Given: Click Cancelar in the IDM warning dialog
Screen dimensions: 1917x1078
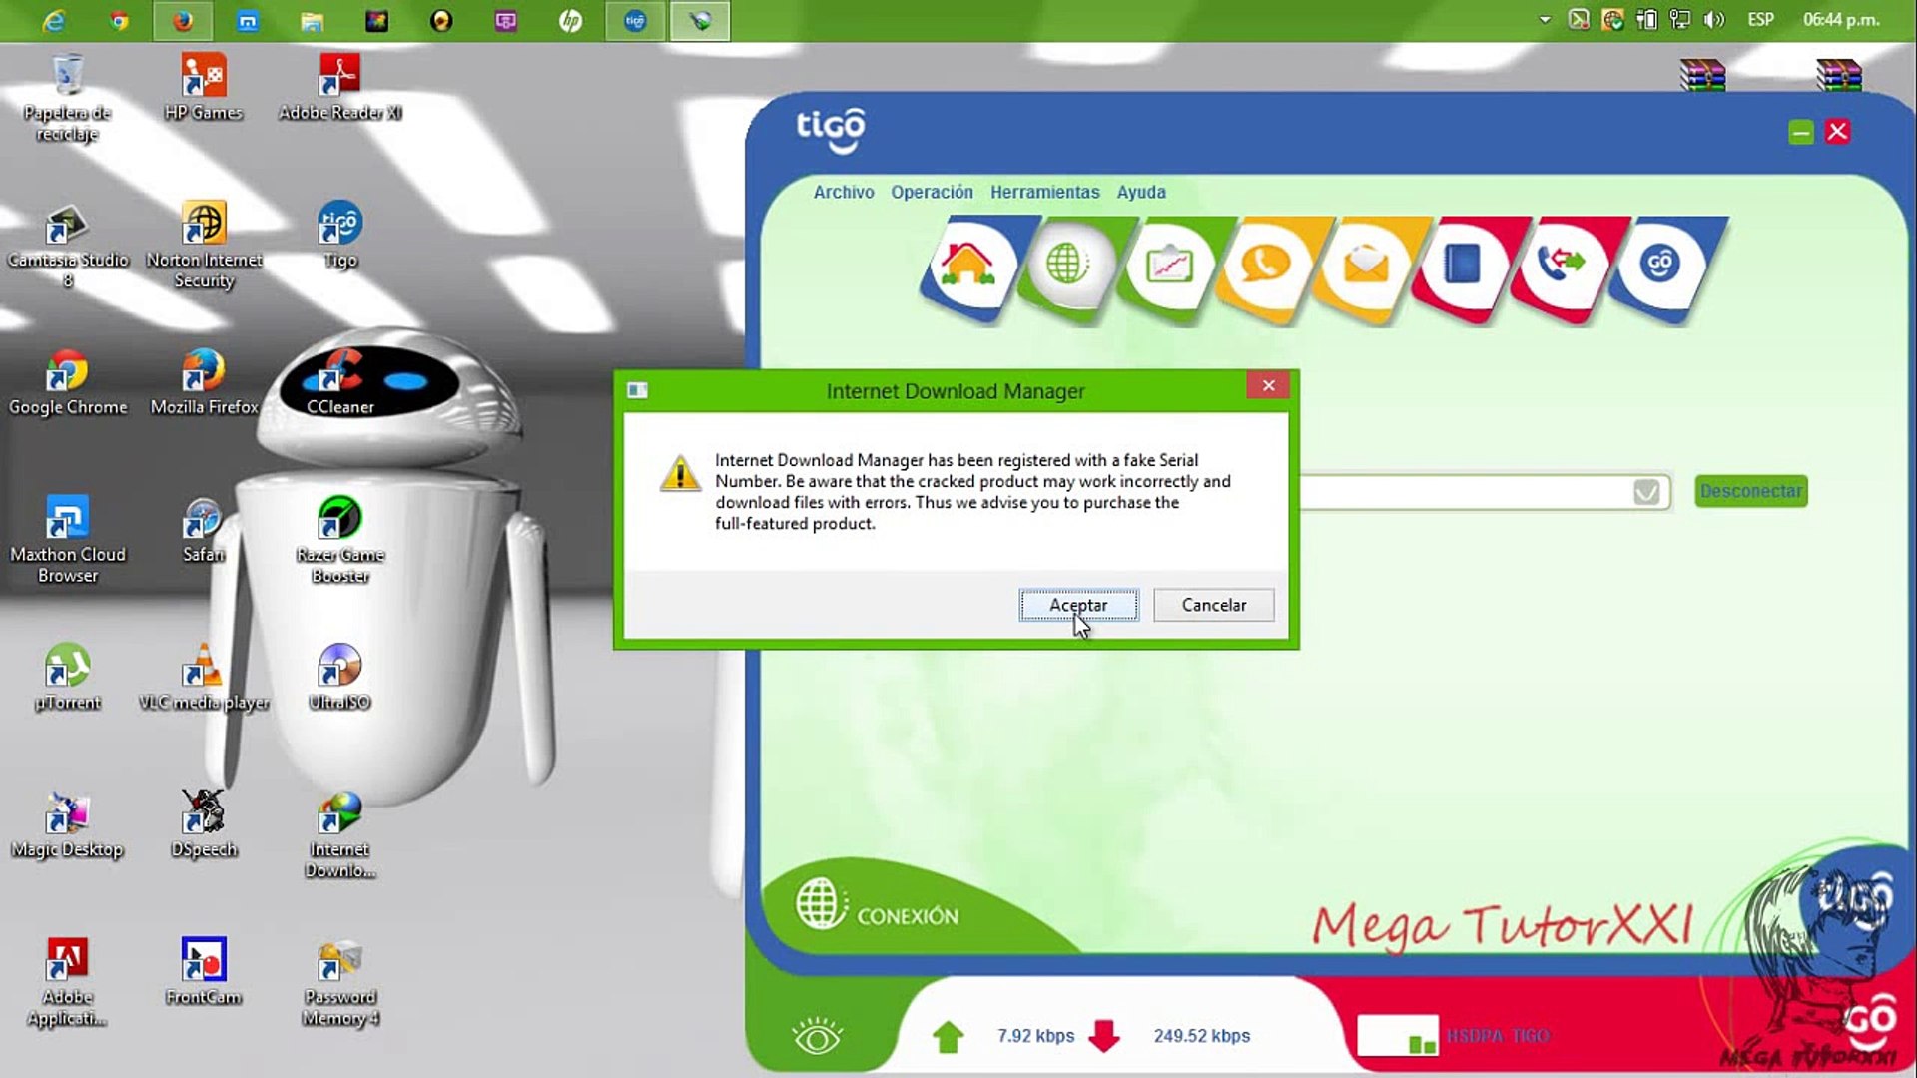Looking at the screenshot, I should [x=1214, y=605].
